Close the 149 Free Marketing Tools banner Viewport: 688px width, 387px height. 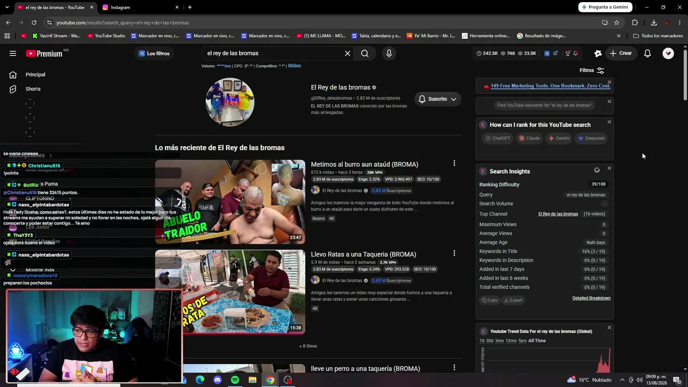(x=609, y=82)
